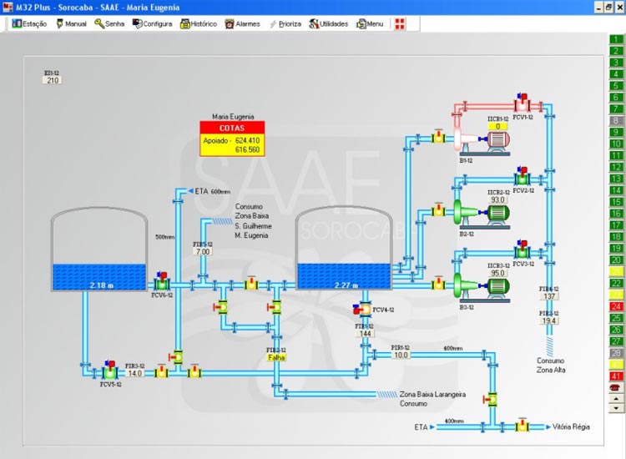Click the EI1-12 value 210

(53, 80)
